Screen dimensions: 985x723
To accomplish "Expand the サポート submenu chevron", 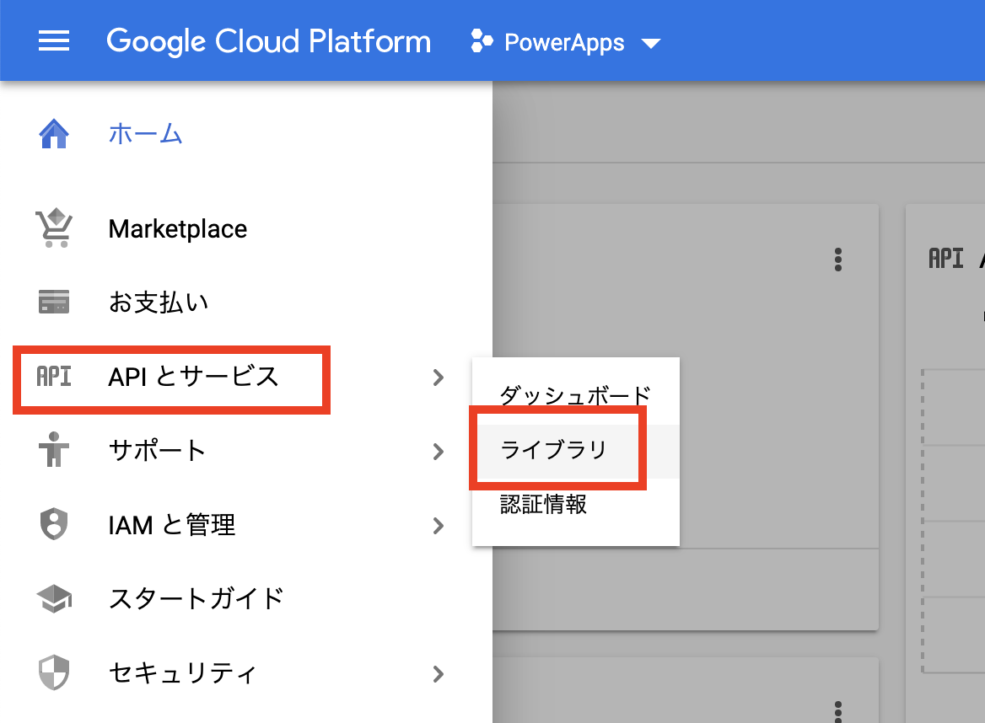I will (x=439, y=452).
